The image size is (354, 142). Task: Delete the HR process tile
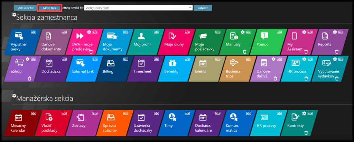[306, 79]
